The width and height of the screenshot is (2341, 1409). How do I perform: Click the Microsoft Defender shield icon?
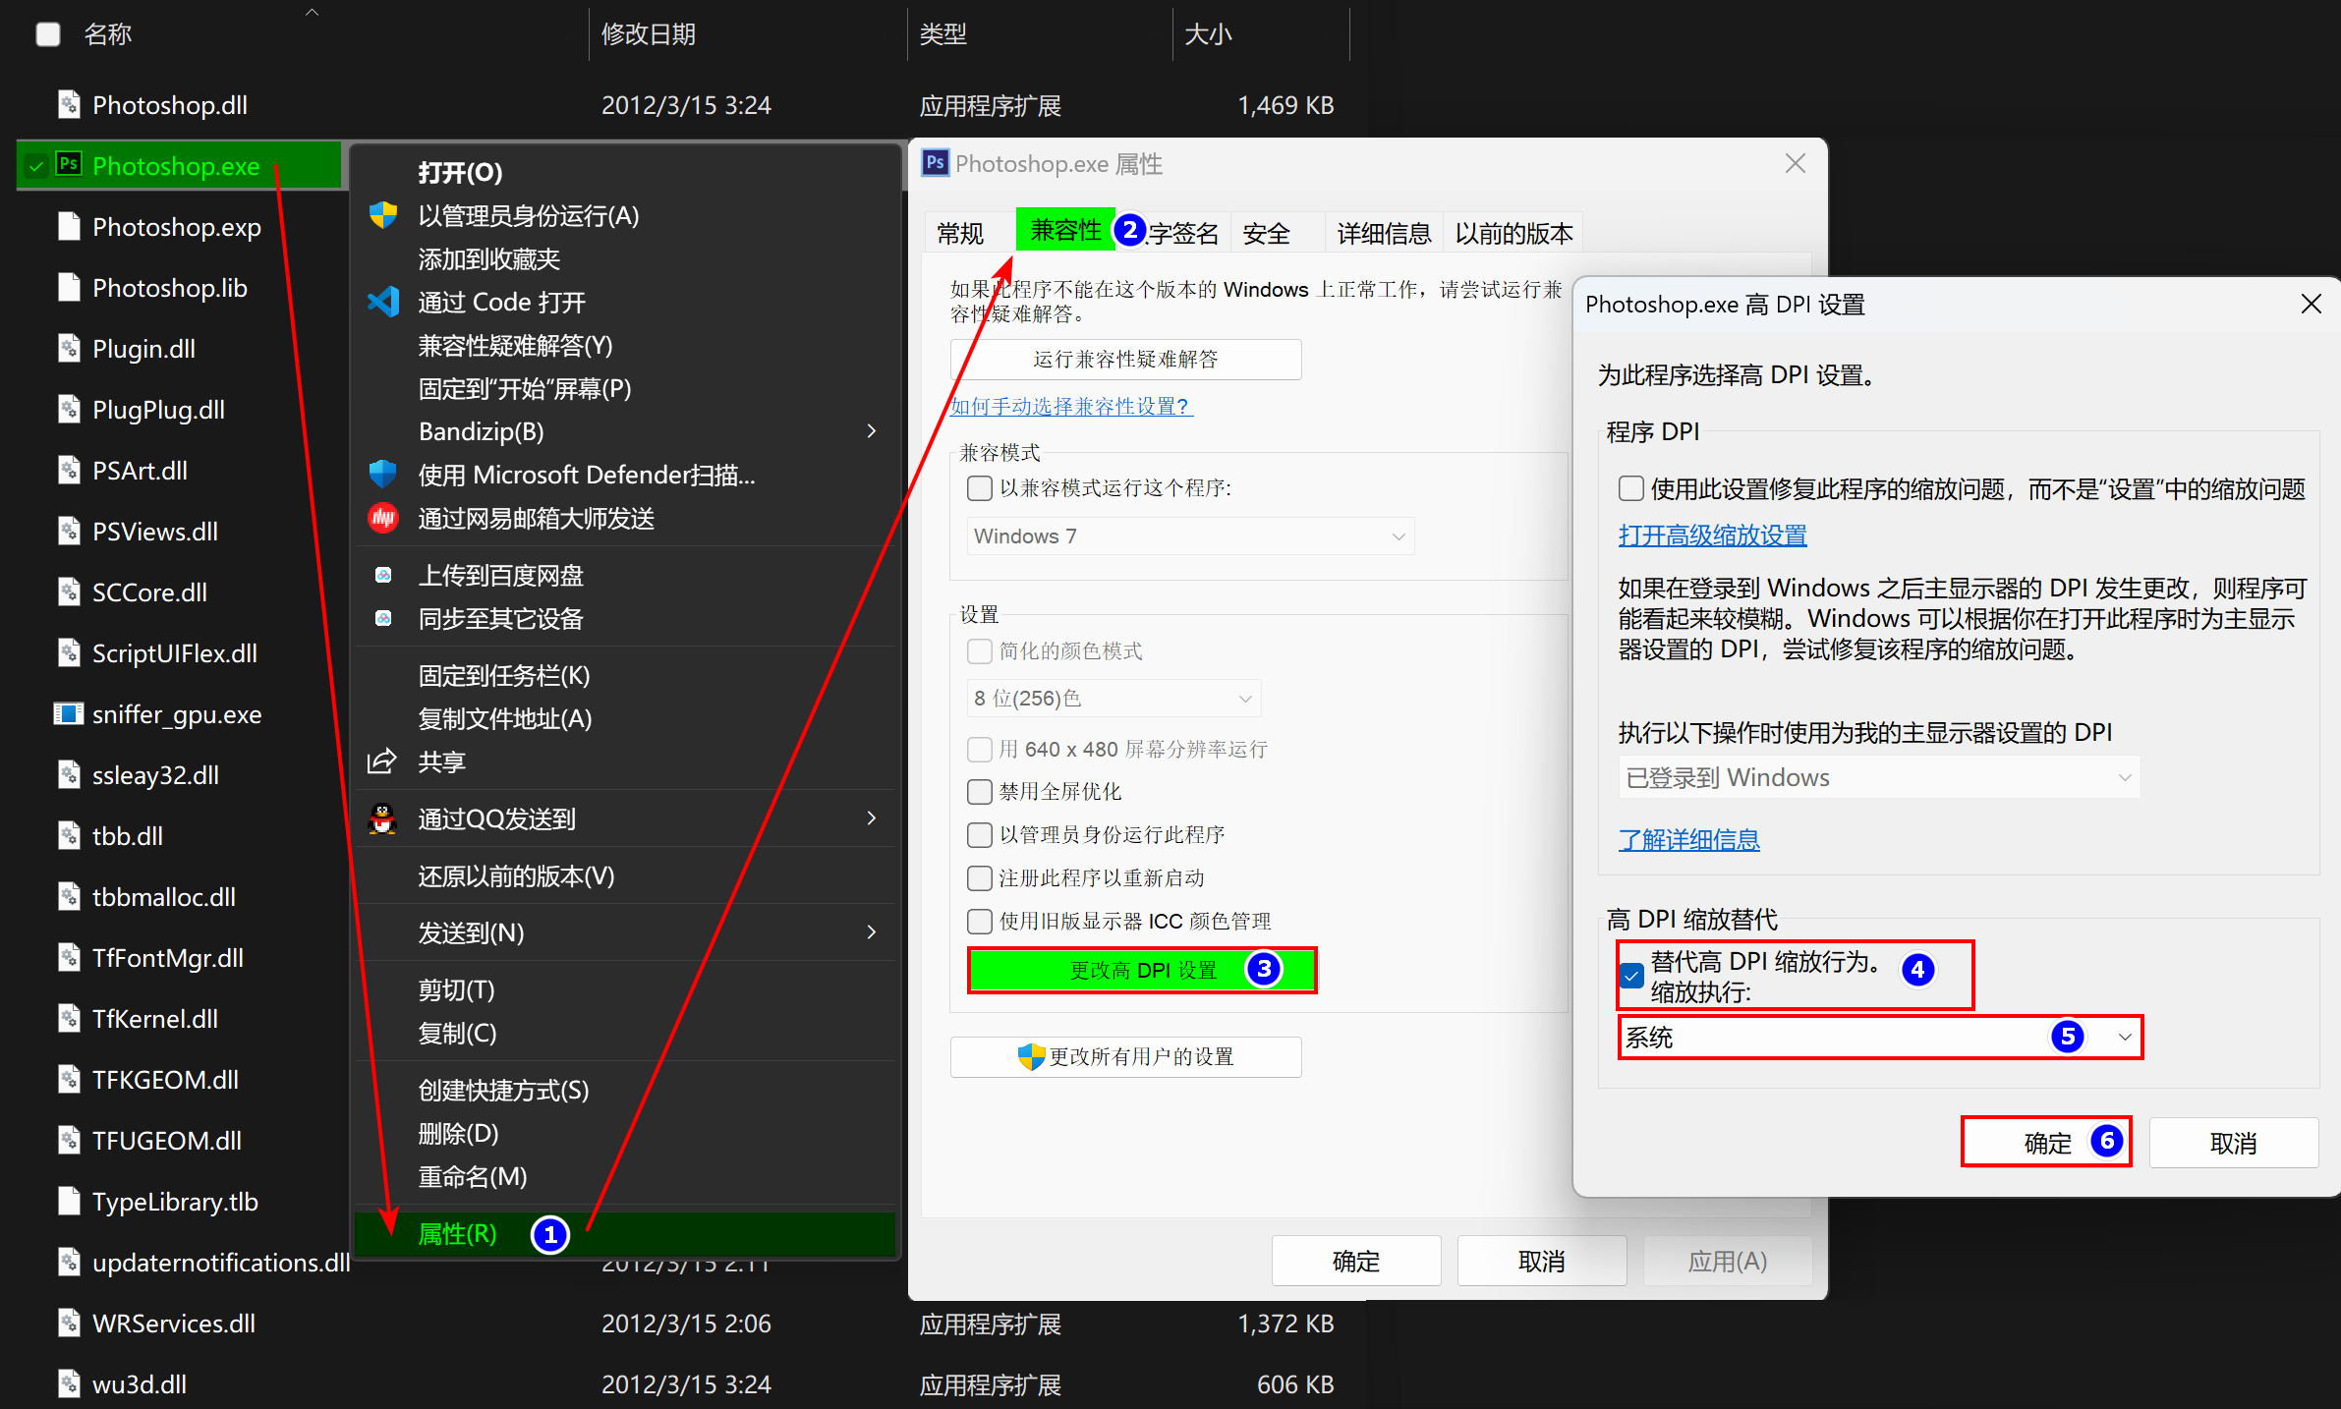click(382, 475)
